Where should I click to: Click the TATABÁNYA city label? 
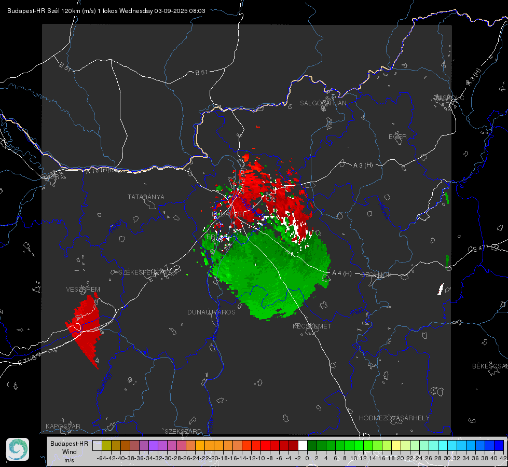click(146, 197)
